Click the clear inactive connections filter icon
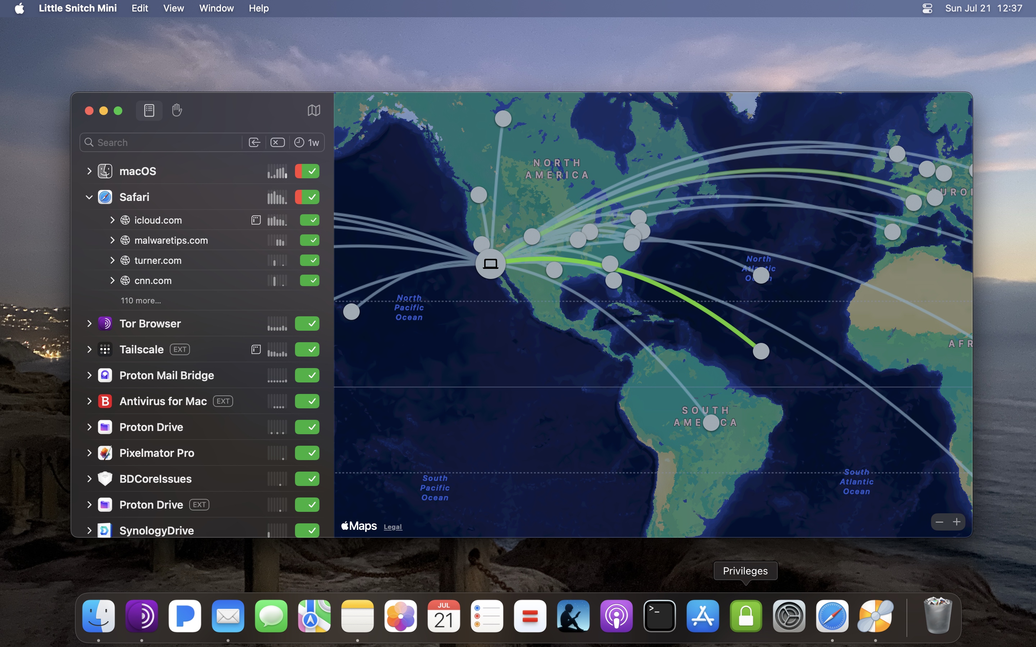 coord(277,142)
